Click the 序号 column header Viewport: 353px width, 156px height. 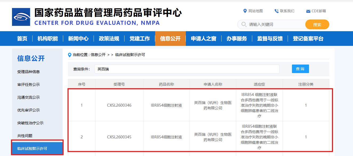pyautogui.click(x=82, y=84)
